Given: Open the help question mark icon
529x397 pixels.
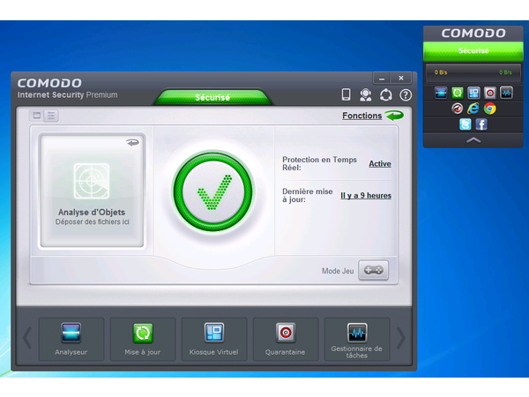Looking at the screenshot, I should point(406,94).
